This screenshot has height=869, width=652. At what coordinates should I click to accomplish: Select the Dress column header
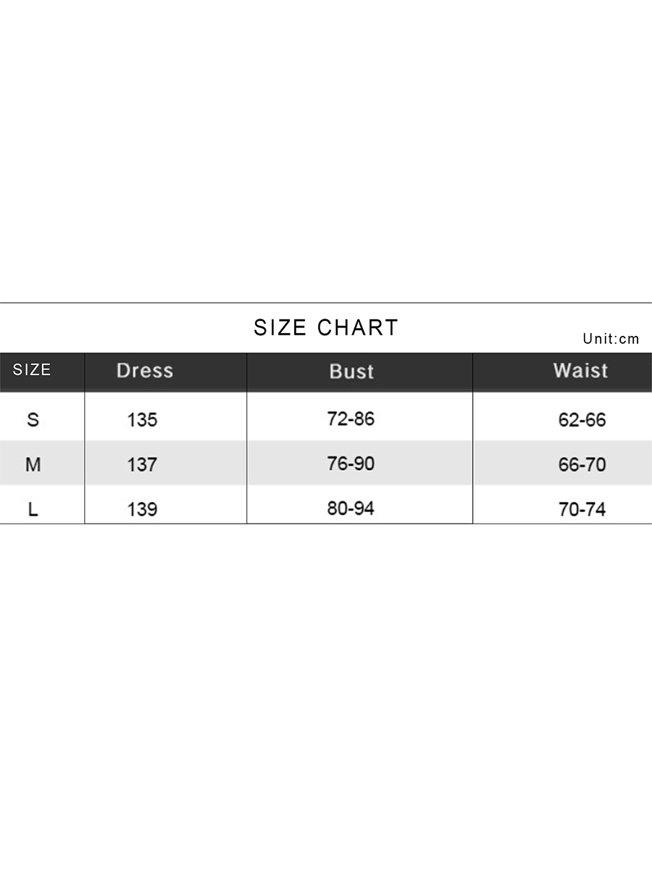click(x=145, y=371)
